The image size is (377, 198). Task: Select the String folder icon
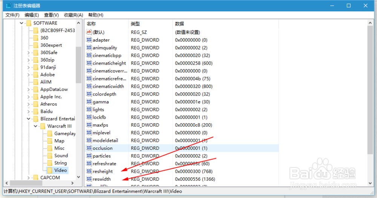pyautogui.click(x=50, y=163)
